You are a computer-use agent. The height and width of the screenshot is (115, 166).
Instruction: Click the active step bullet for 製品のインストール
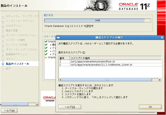click(3, 64)
